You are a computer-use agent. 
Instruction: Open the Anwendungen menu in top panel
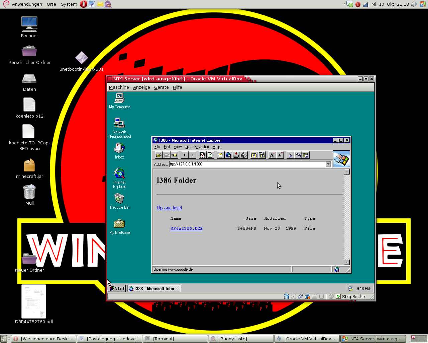click(x=27, y=4)
